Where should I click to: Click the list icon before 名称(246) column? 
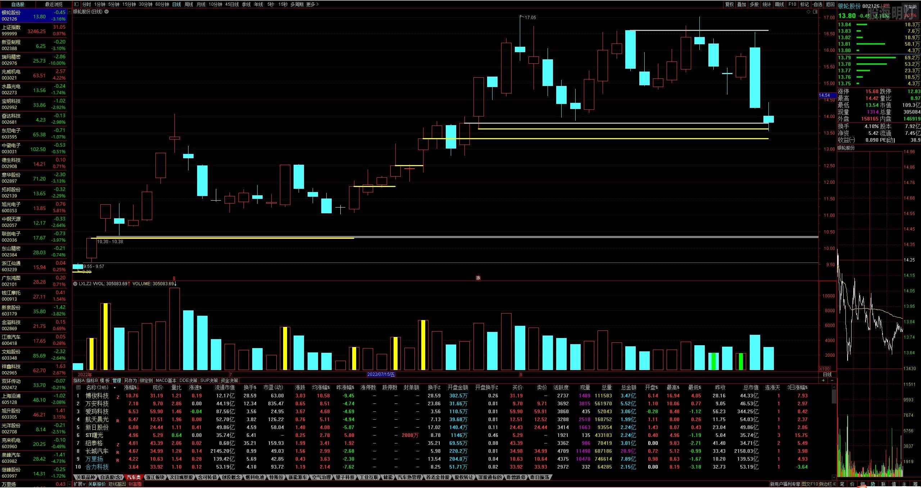[78, 387]
